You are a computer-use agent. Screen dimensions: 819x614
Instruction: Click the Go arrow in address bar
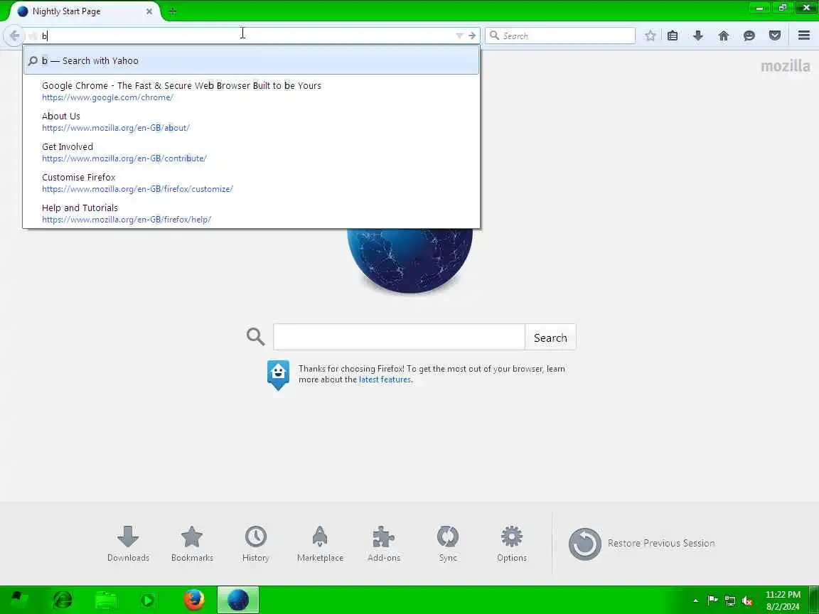(x=472, y=36)
